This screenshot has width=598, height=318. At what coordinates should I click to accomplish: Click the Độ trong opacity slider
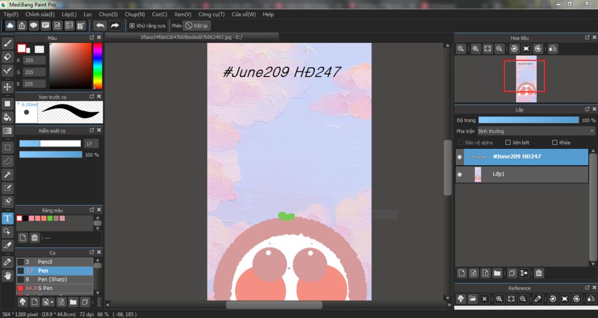click(x=529, y=120)
